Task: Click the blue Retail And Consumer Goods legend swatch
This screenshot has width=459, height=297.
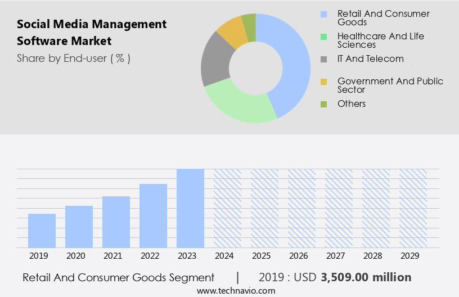Action: point(323,14)
